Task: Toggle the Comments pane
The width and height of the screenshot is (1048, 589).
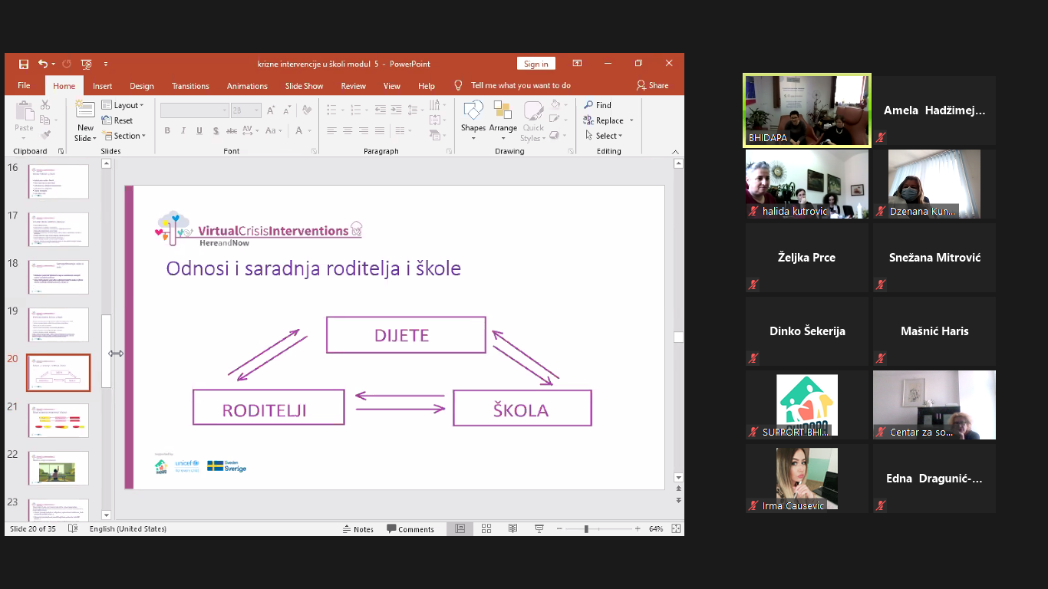Action: pos(410,529)
